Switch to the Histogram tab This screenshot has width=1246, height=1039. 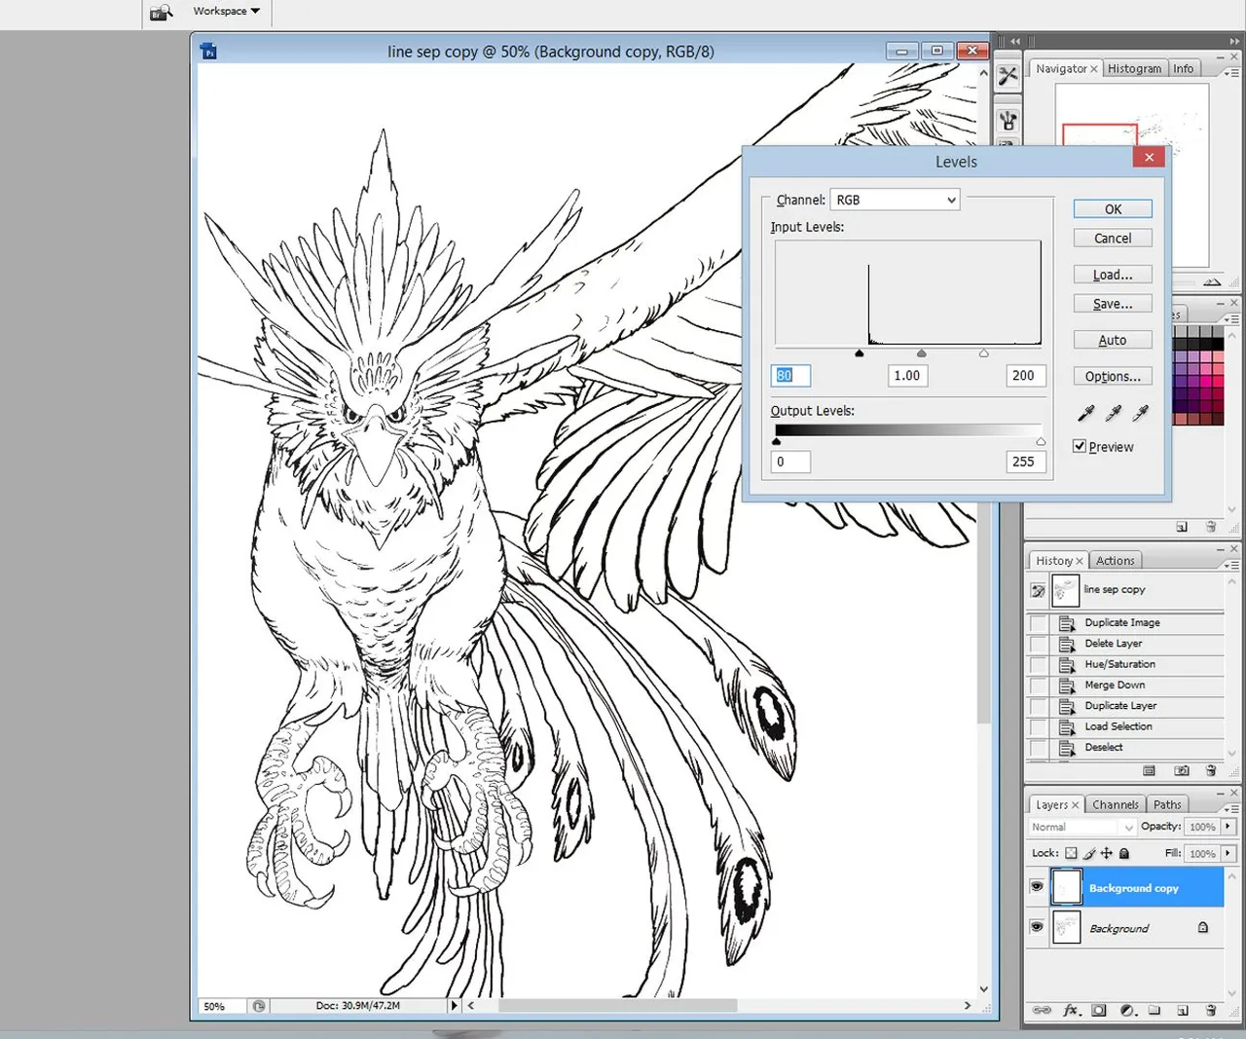[1134, 69]
